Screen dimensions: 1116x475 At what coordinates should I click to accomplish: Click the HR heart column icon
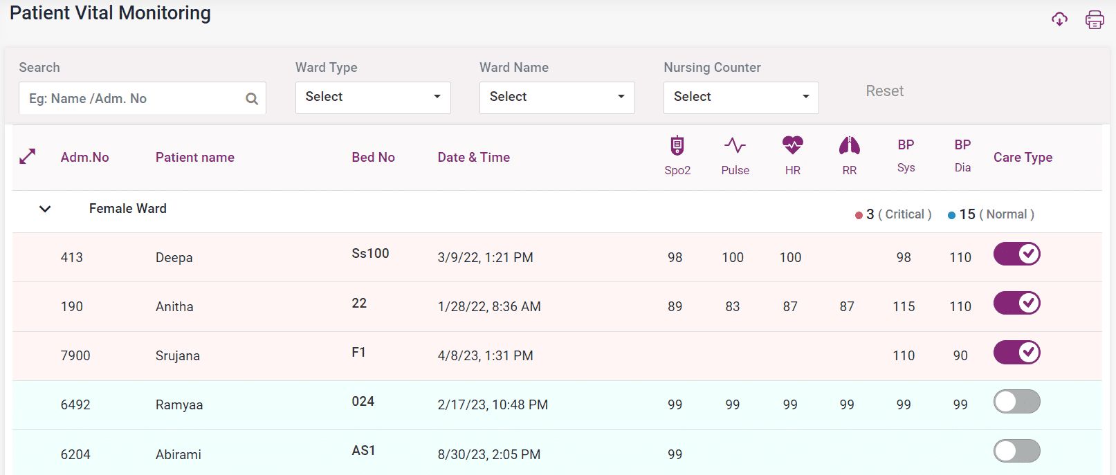click(x=792, y=145)
